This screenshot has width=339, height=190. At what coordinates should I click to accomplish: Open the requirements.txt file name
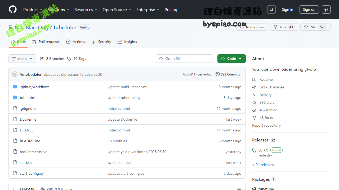(x=33, y=152)
